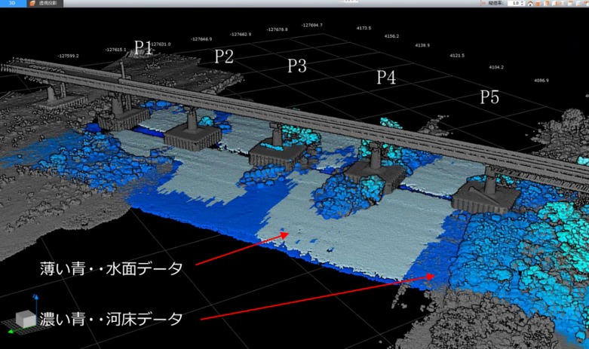Viewport: 589px width, 349px height.
Task: Click the small icon left of the 縦倍率 label
Action: (483, 3)
